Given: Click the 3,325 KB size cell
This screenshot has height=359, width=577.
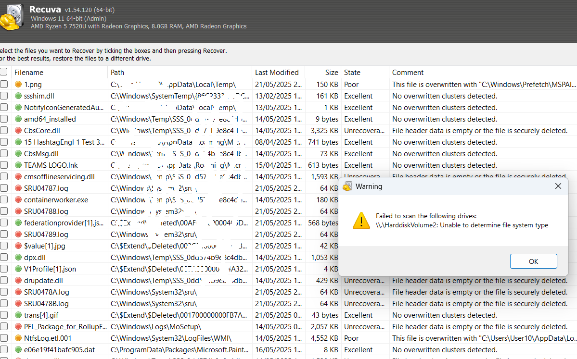Looking at the screenshot, I should pos(324,130).
